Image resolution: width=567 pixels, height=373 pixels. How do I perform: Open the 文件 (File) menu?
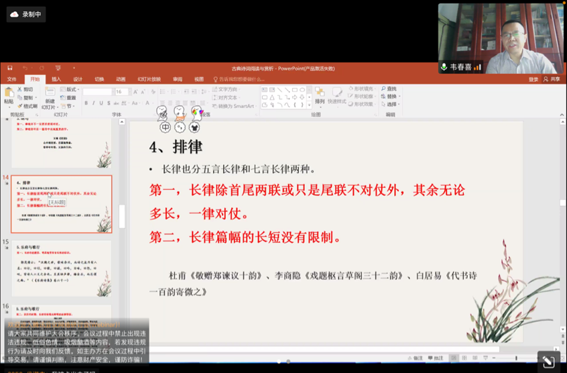click(11, 79)
